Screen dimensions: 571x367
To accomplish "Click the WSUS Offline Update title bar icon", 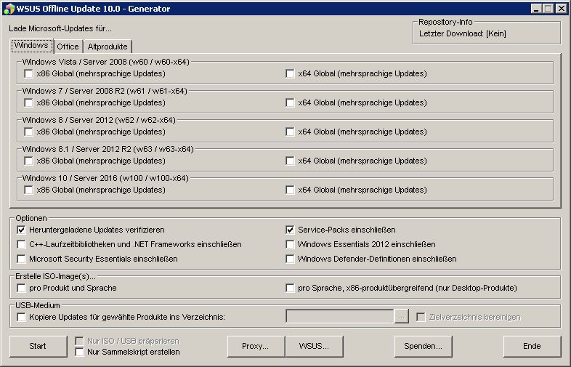I will pyautogui.click(x=9, y=9).
